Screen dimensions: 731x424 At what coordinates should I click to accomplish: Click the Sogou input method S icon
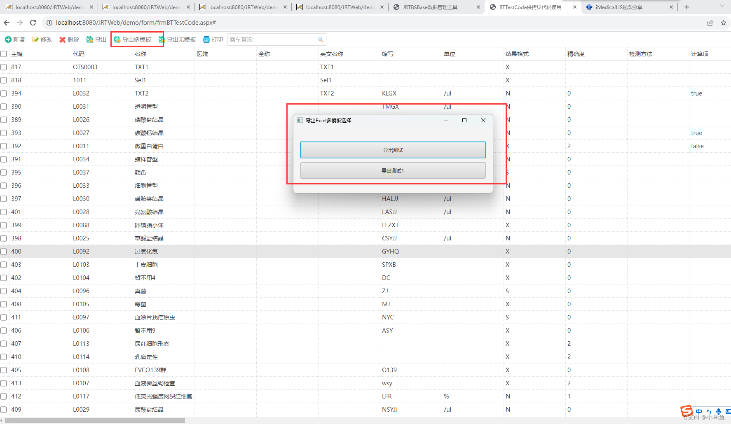686,411
